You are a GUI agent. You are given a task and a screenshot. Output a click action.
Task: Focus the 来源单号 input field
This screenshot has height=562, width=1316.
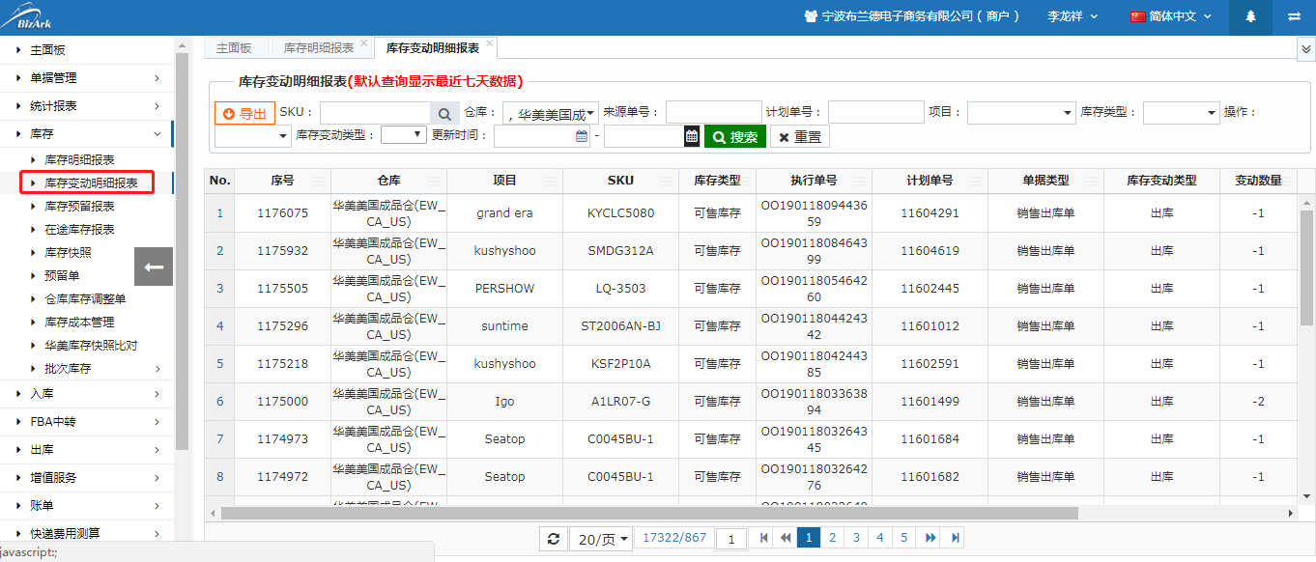(x=714, y=112)
